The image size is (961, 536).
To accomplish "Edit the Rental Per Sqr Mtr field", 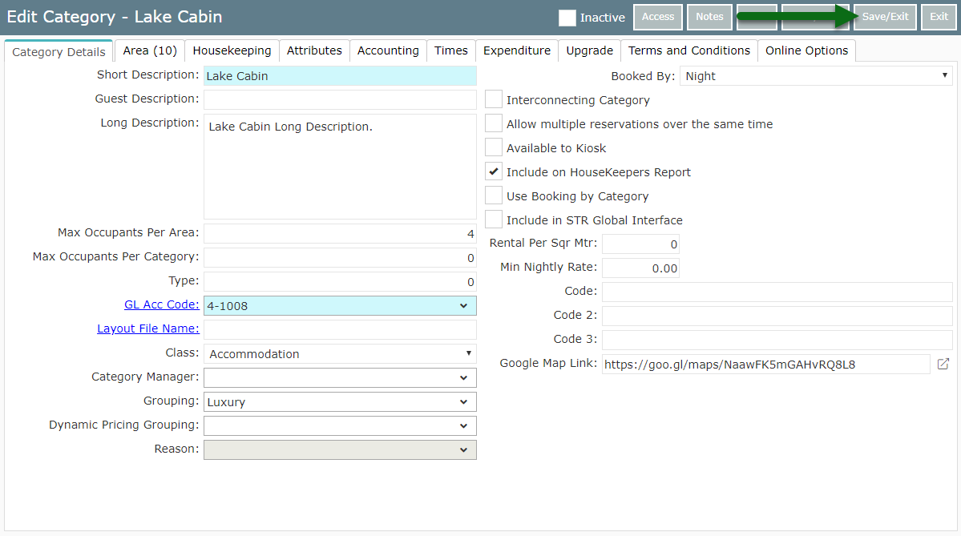I will (x=640, y=244).
